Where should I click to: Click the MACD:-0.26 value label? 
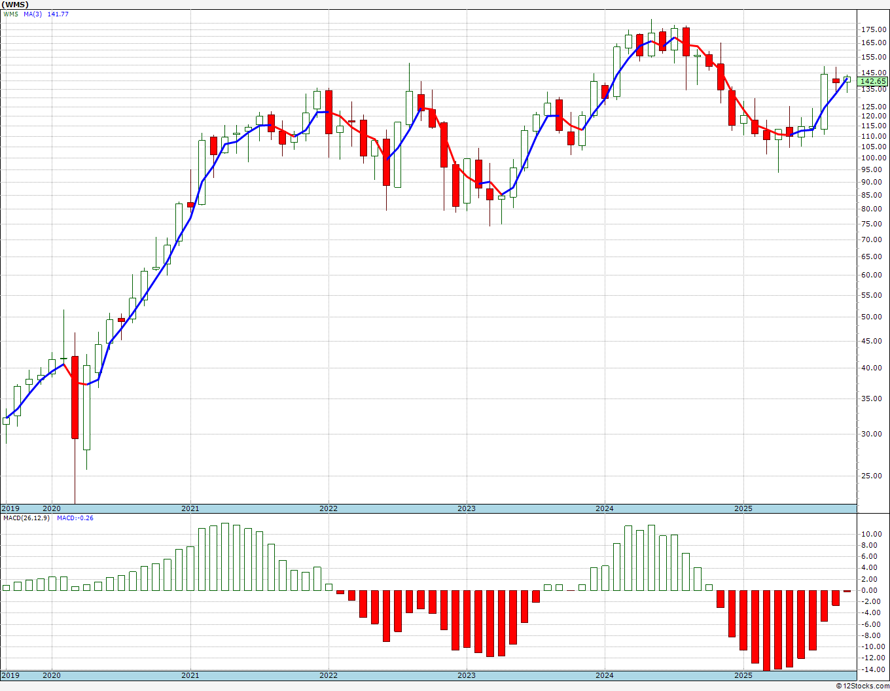75,518
